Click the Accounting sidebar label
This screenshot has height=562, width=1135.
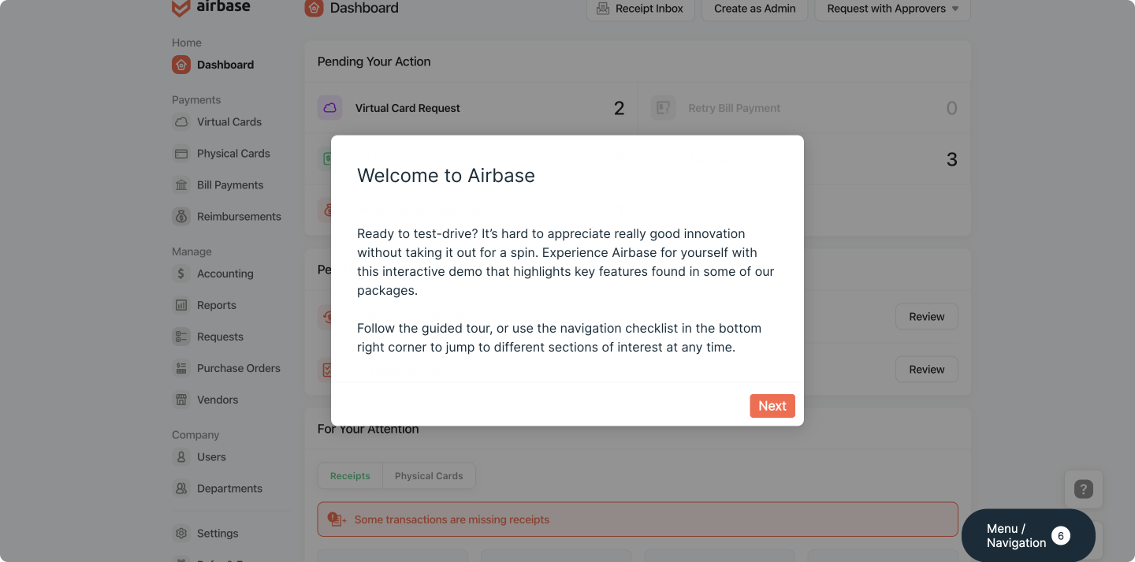[x=225, y=274]
